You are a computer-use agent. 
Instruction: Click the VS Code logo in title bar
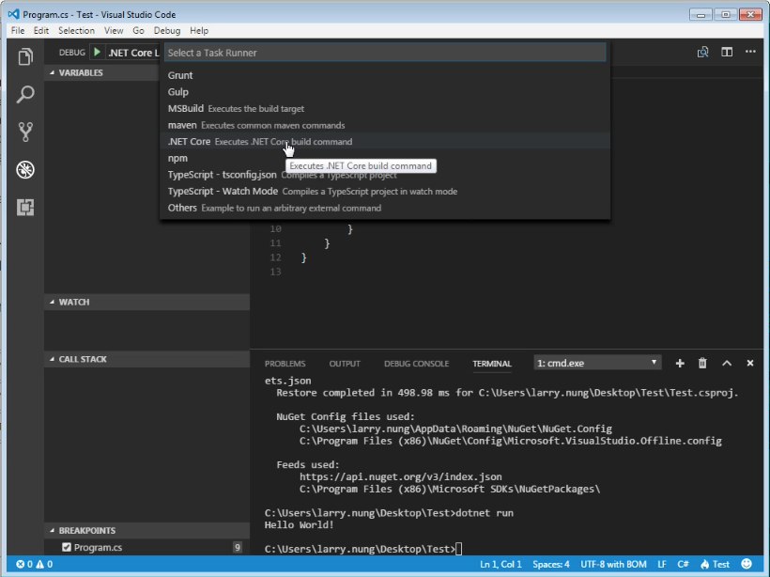click(x=14, y=14)
